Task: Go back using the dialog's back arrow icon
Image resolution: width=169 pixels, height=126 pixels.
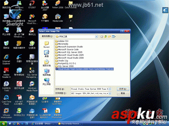Action: pos(102,37)
